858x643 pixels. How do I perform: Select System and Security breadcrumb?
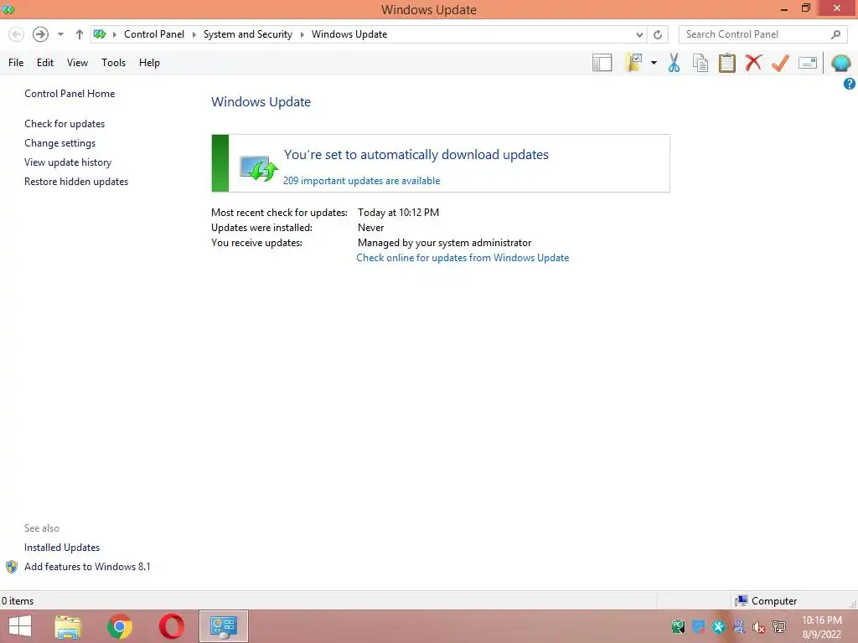[x=248, y=34]
